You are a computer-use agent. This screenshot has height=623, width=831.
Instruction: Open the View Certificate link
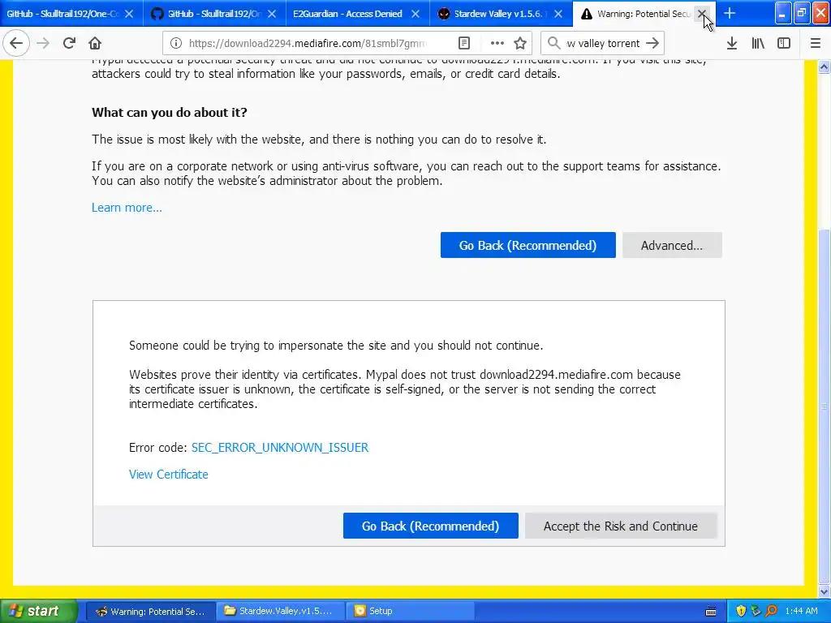coord(169,475)
